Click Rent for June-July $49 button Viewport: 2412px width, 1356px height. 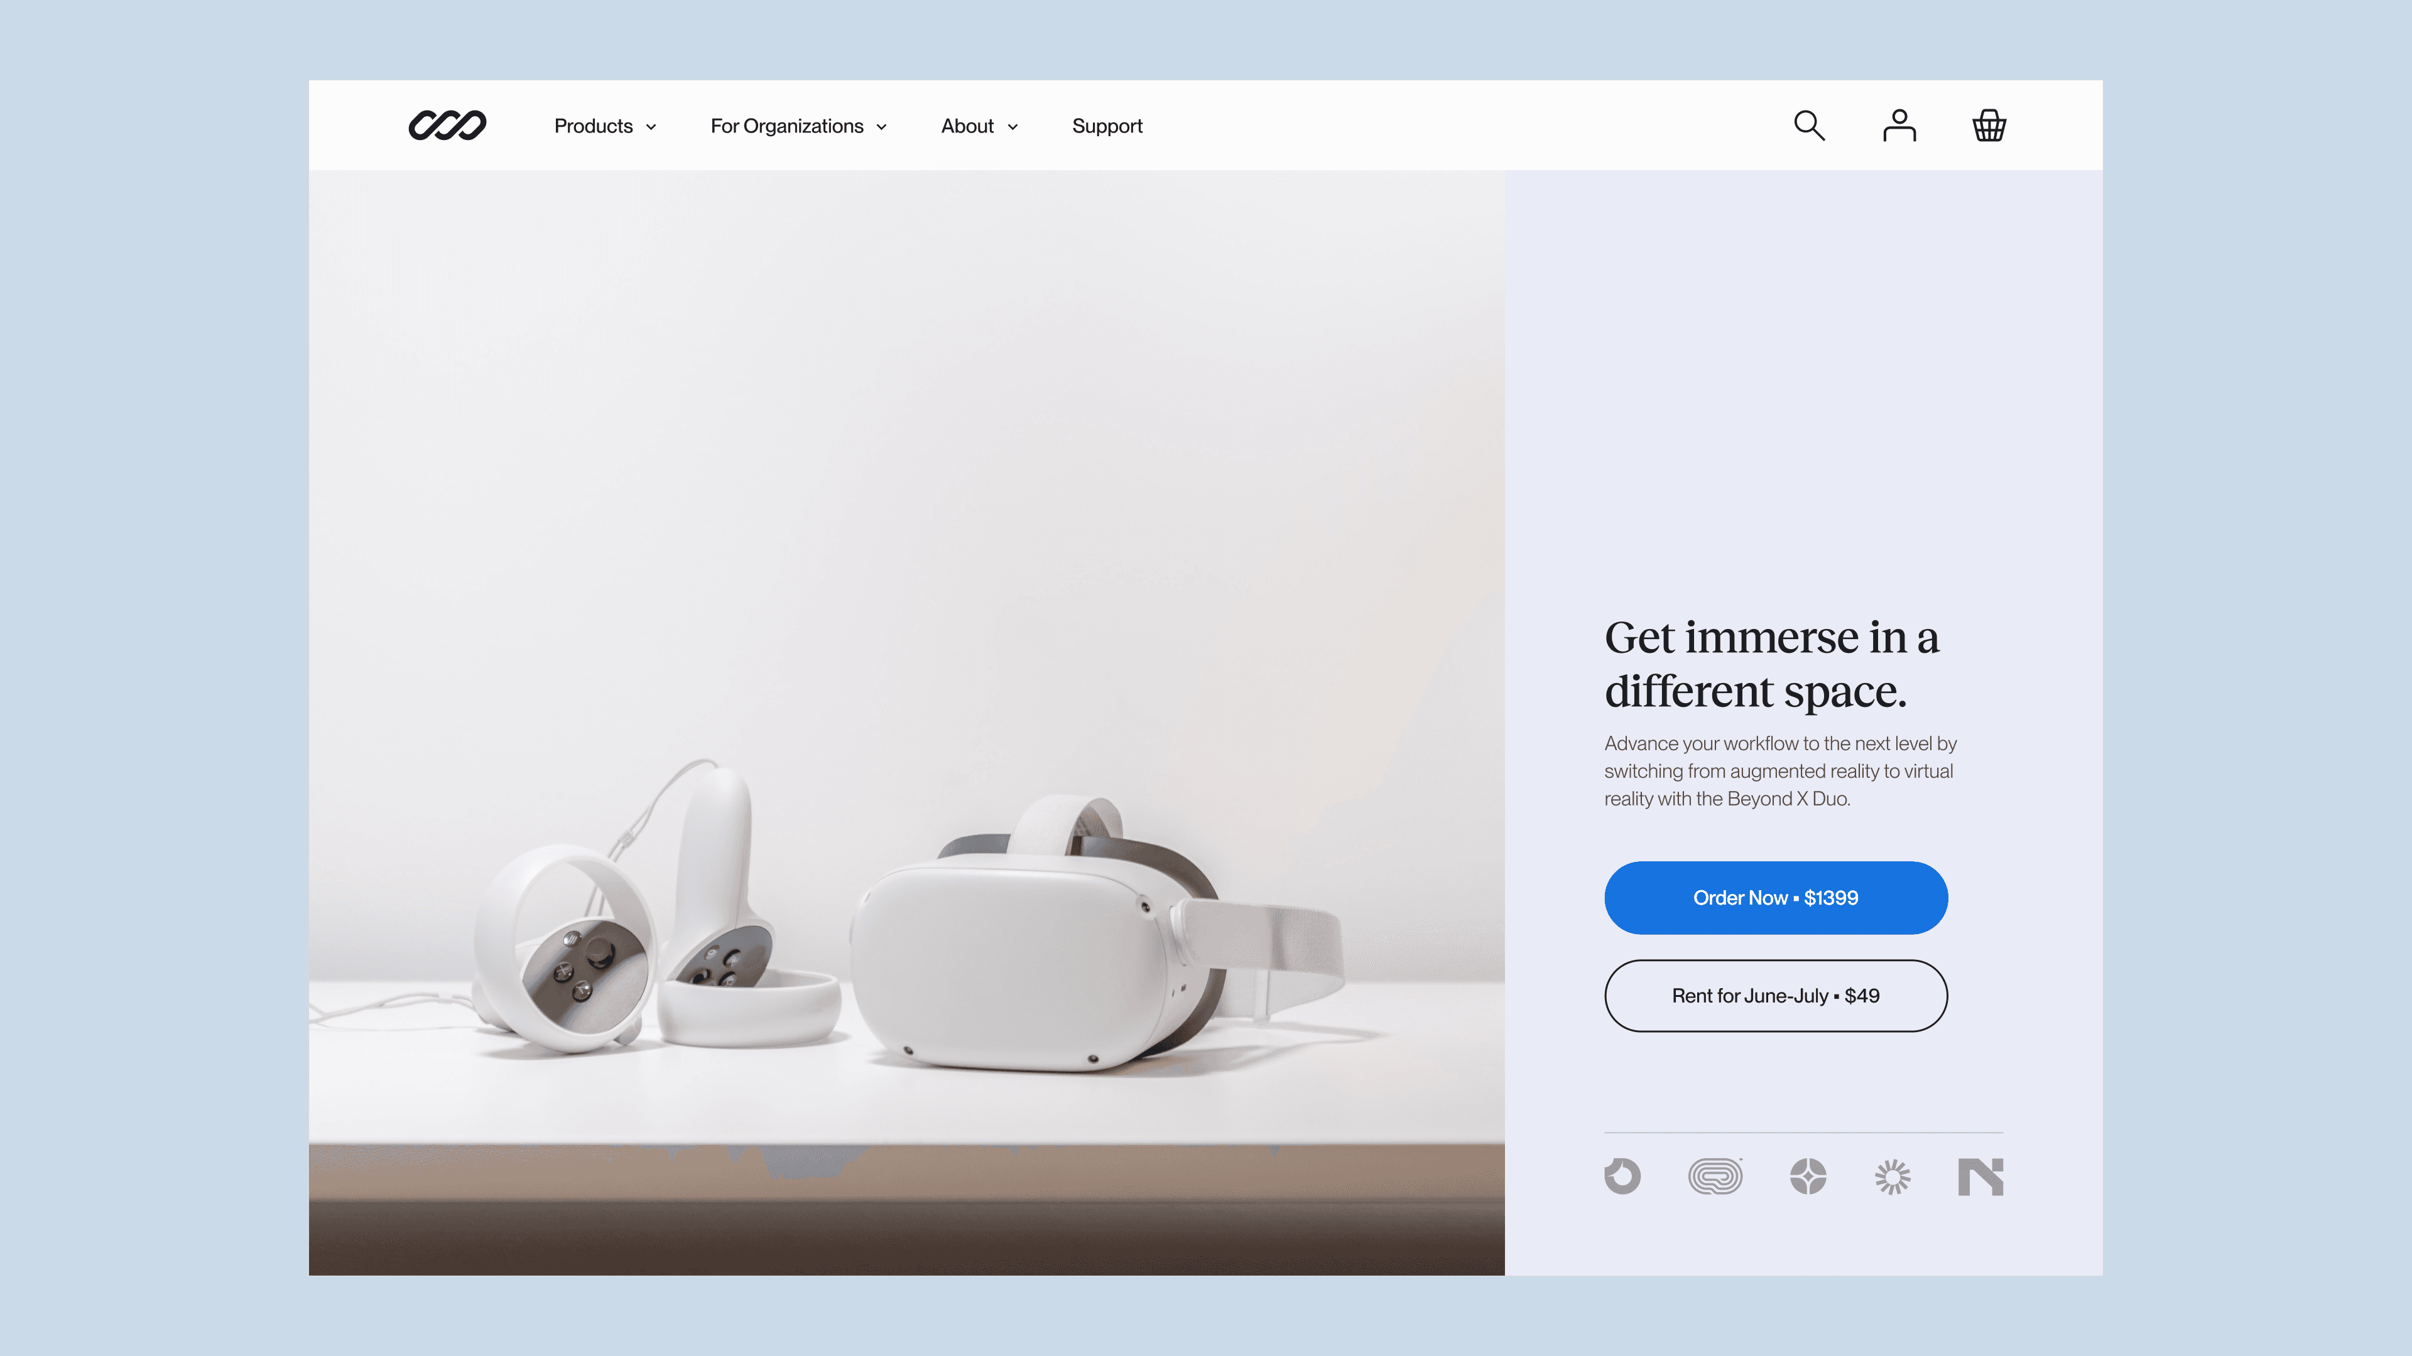point(1775,996)
